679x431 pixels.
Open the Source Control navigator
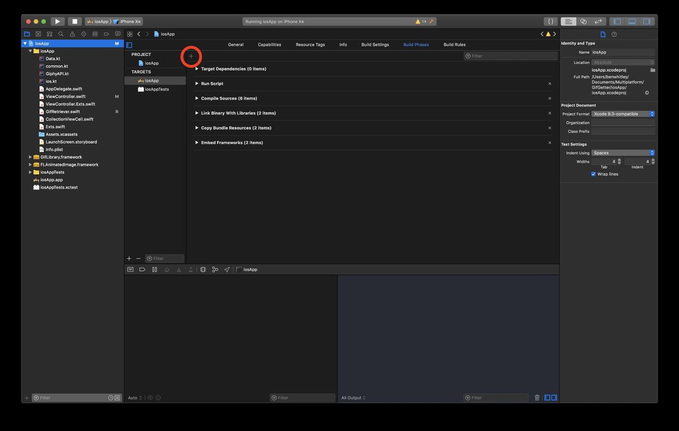(38, 34)
